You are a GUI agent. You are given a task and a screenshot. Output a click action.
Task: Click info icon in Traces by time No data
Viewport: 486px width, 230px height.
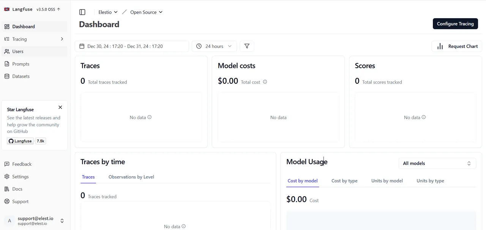coord(184,226)
